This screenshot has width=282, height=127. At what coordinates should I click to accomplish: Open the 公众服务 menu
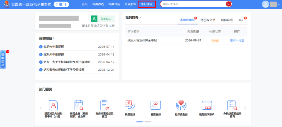130,4
